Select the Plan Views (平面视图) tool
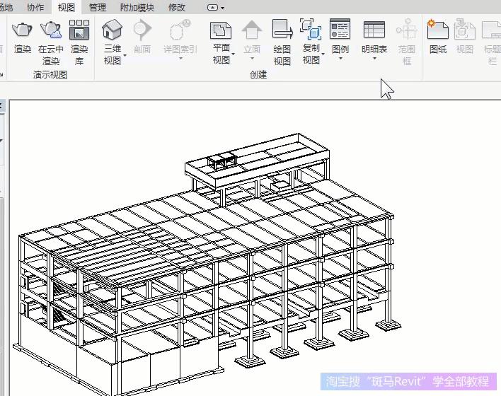The height and width of the screenshot is (396, 501). point(221,30)
